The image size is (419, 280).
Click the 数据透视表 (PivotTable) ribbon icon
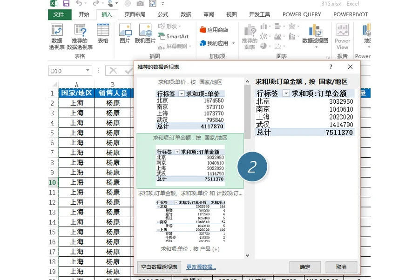point(56,36)
